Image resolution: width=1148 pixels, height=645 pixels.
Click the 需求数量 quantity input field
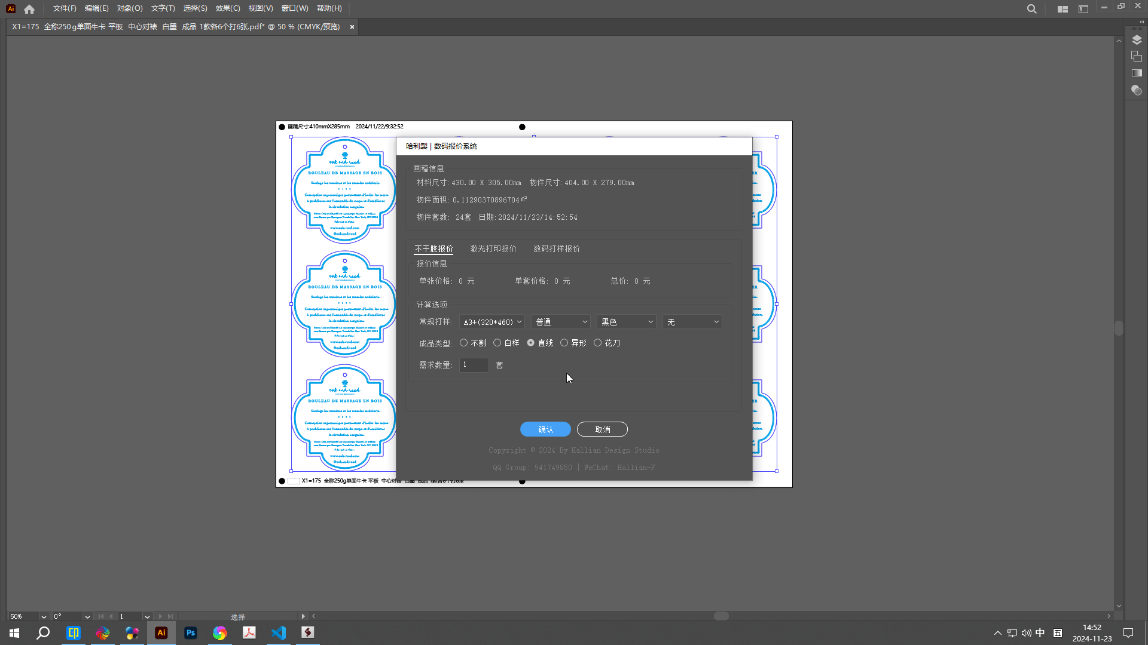click(474, 365)
